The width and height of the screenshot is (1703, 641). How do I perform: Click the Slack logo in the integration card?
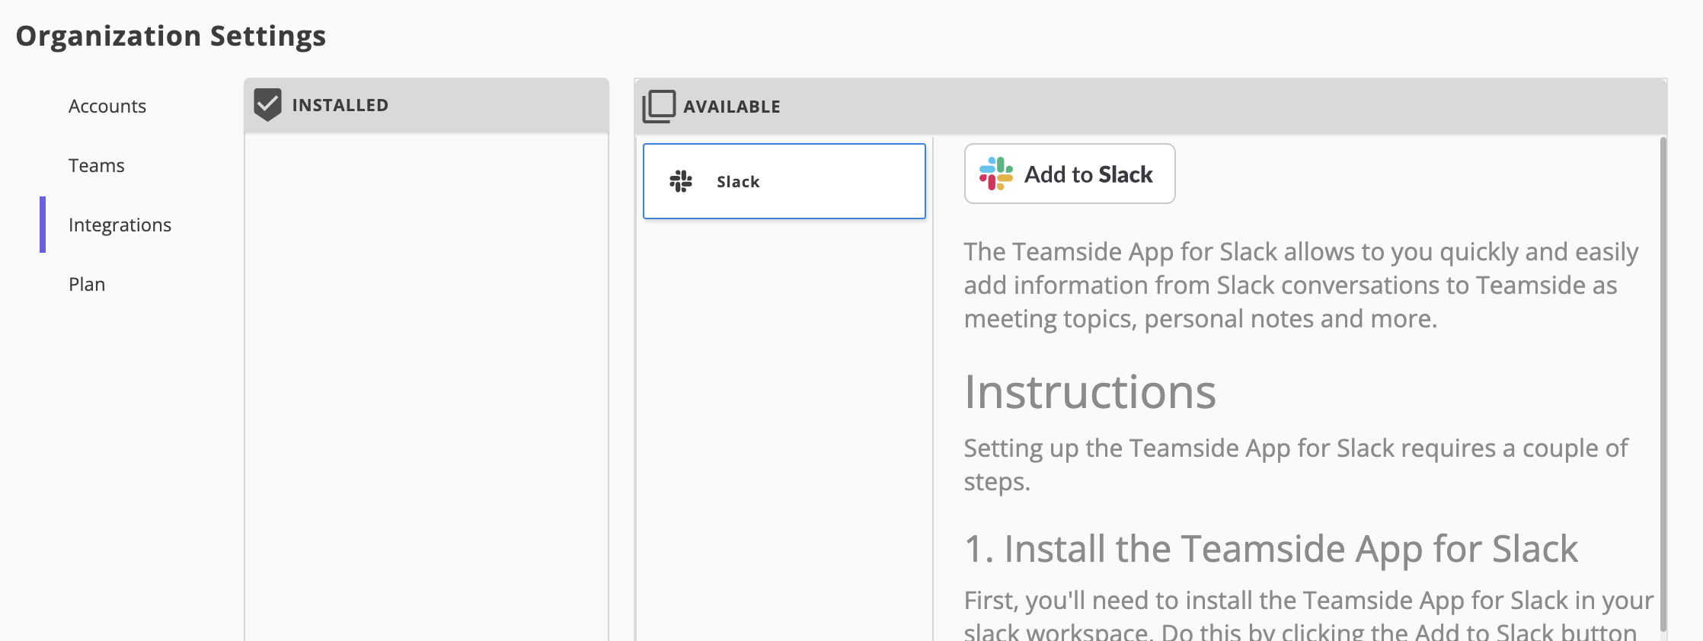pyautogui.click(x=681, y=181)
